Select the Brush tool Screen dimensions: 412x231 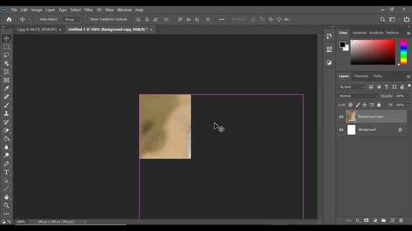tap(6, 105)
